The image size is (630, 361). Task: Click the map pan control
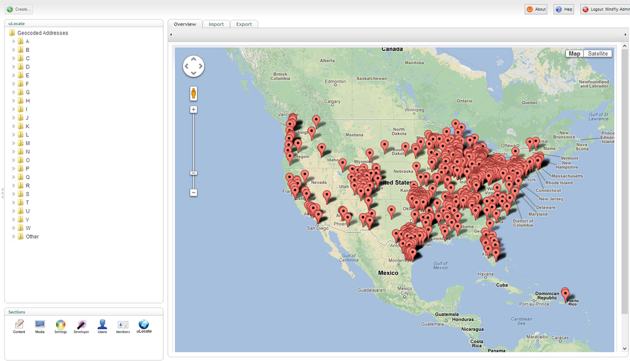(193, 66)
